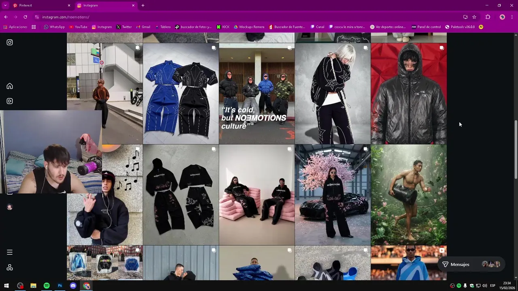Viewport: 518px width, 291px height.
Task: Click the page vertical scrollbar thumb
Action: coord(516,150)
